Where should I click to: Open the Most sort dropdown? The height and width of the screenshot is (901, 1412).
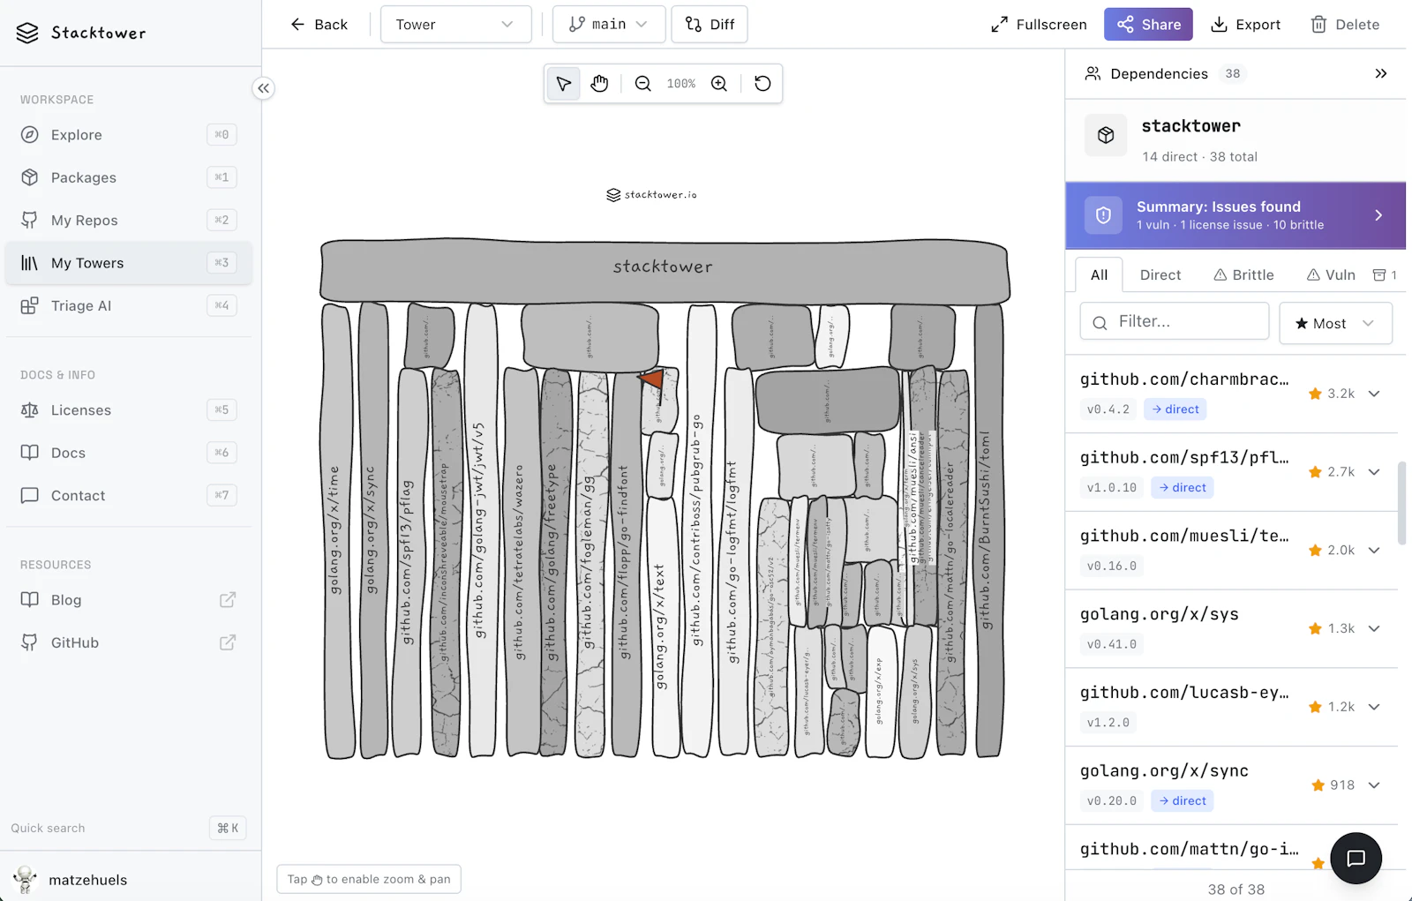pos(1336,323)
